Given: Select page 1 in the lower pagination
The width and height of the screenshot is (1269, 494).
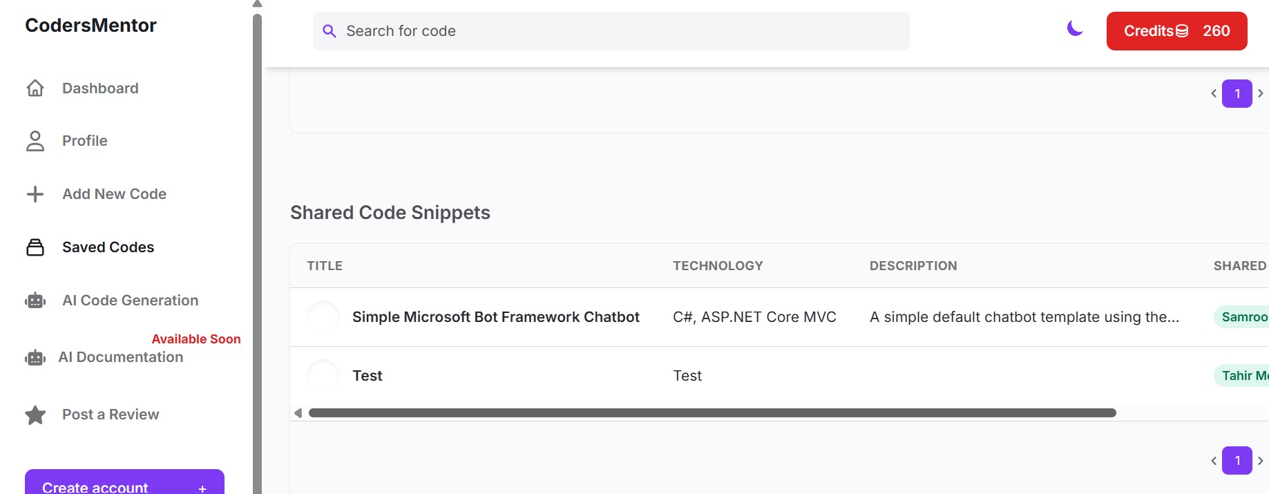Looking at the screenshot, I should pyautogui.click(x=1237, y=461).
